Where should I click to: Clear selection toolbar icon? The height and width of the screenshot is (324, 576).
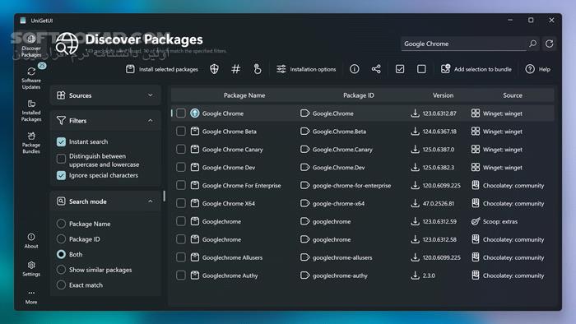[421, 69]
